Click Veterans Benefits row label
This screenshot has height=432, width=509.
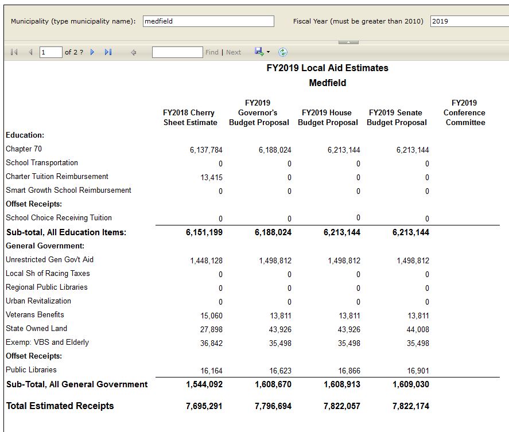(35, 315)
